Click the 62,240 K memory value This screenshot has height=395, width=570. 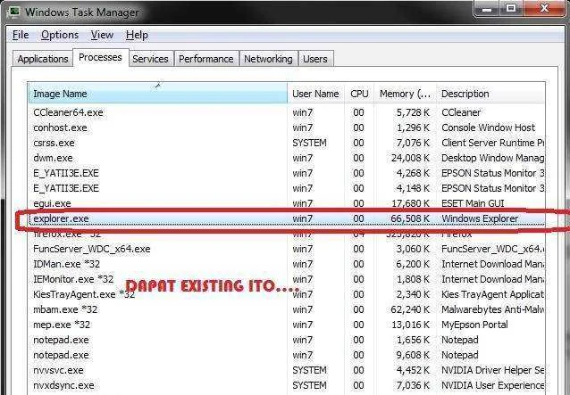click(410, 309)
